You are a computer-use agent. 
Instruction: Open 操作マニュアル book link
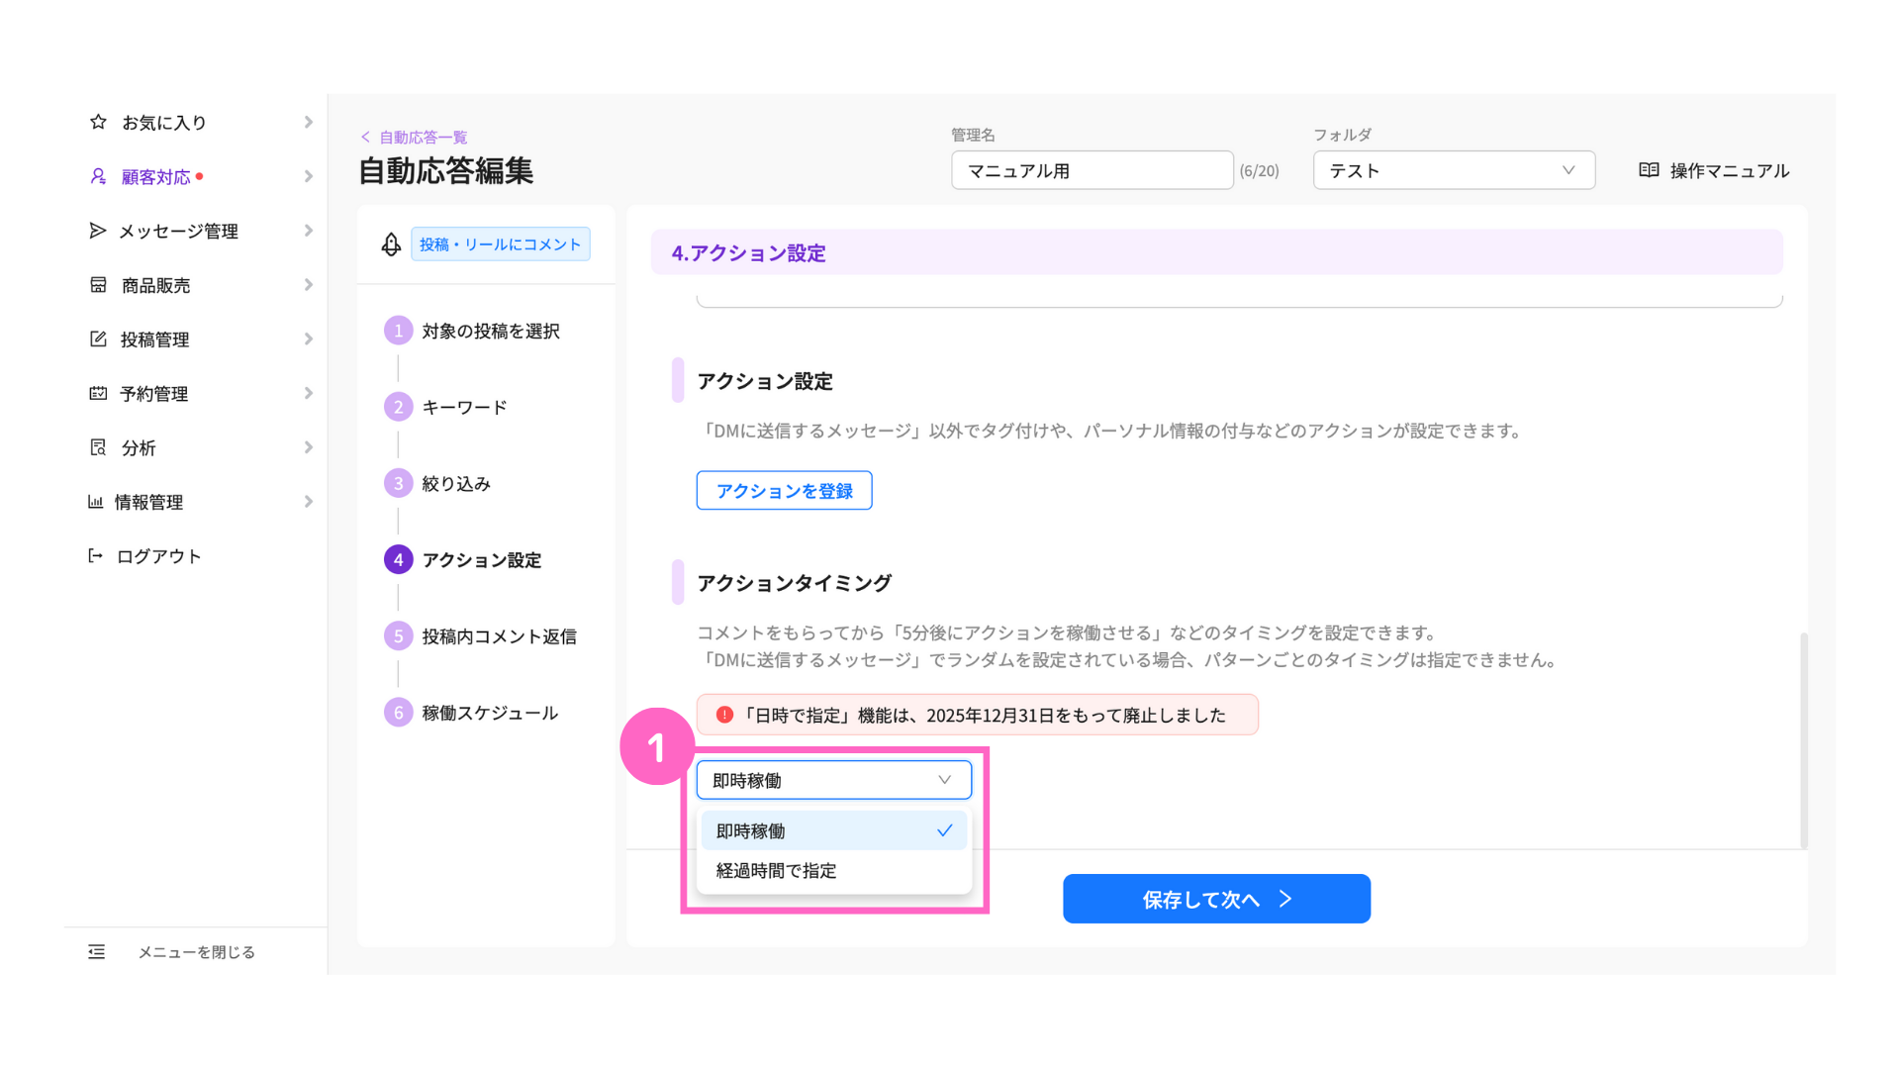coord(1714,170)
